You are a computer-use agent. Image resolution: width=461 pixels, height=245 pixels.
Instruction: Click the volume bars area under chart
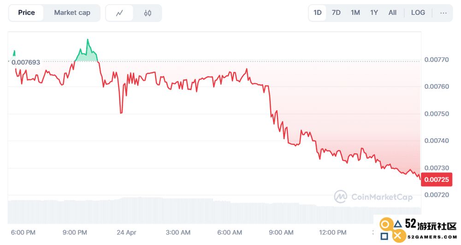(x=214, y=211)
